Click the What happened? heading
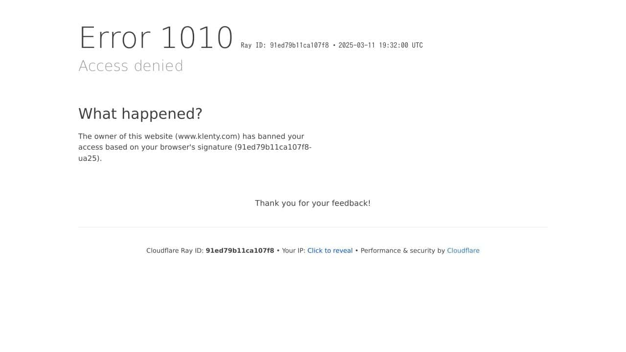Image resolution: width=626 pixels, height=352 pixels. pos(140,114)
